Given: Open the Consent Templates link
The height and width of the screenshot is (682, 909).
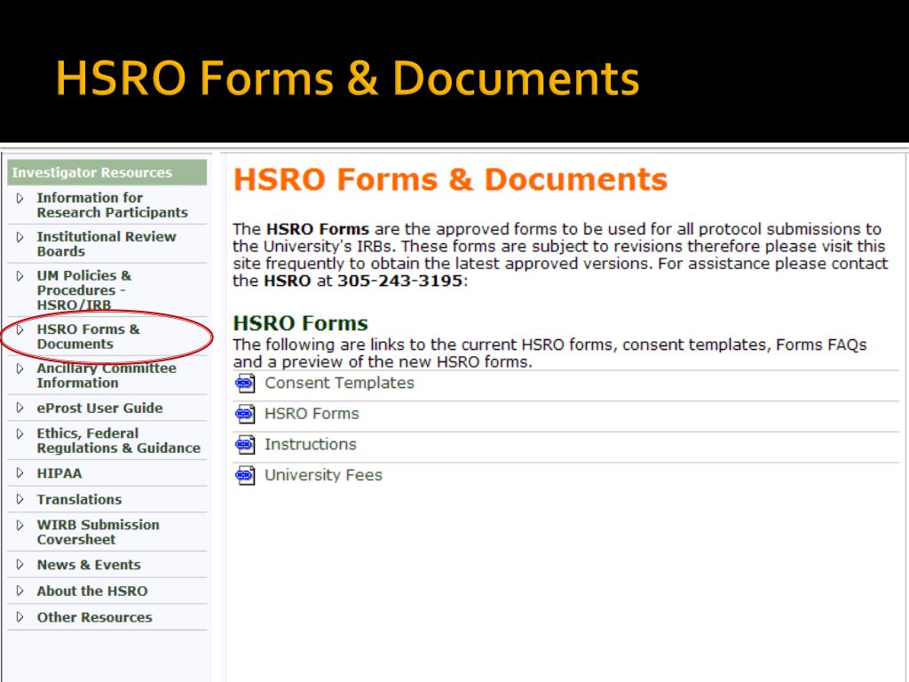Looking at the screenshot, I should (340, 384).
